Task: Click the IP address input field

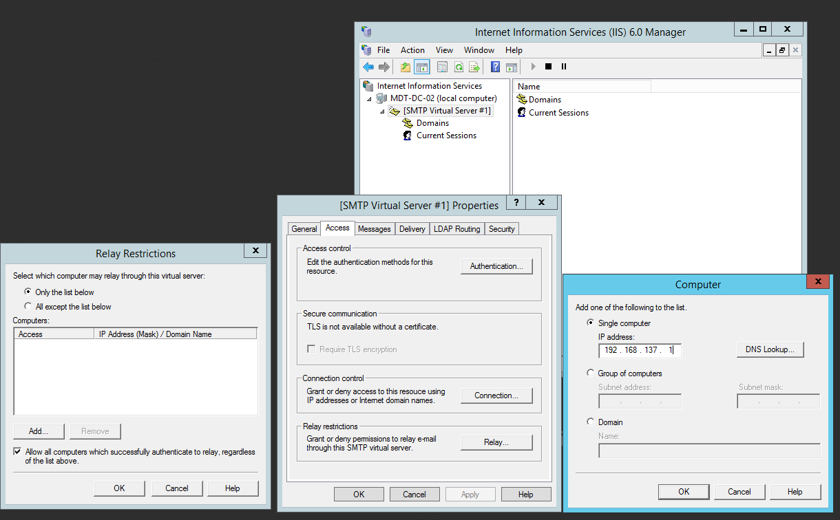Action: point(640,350)
